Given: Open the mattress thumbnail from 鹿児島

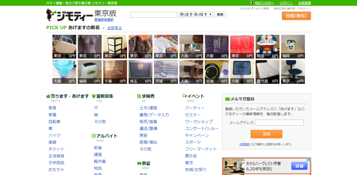Looking at the screenshot, I should [x=267, y=72].
